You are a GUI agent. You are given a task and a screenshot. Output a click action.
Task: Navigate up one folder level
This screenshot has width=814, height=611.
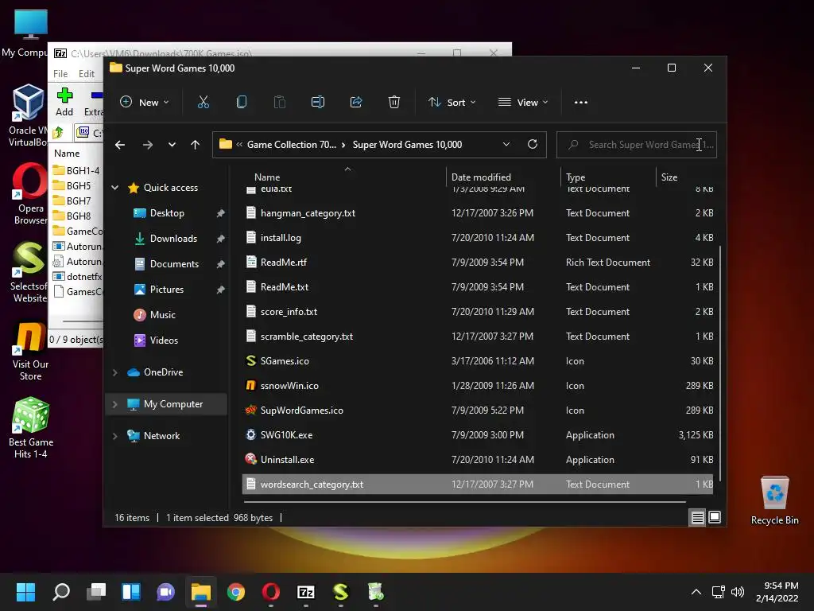point(195,145)
